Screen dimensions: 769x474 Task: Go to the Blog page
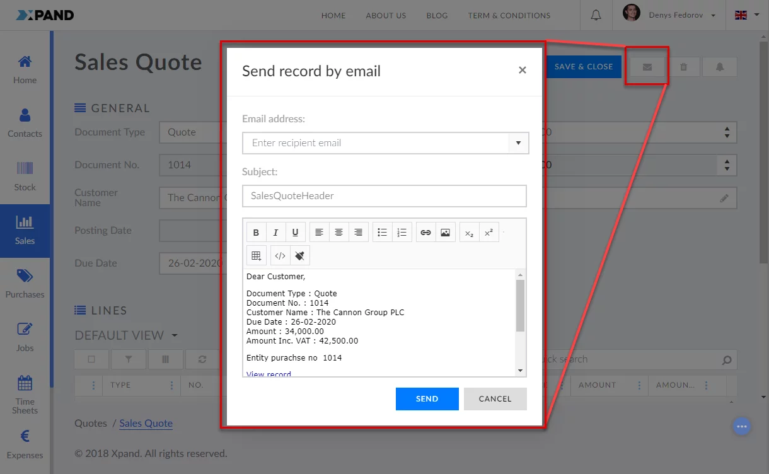click(x=437, y=16)
